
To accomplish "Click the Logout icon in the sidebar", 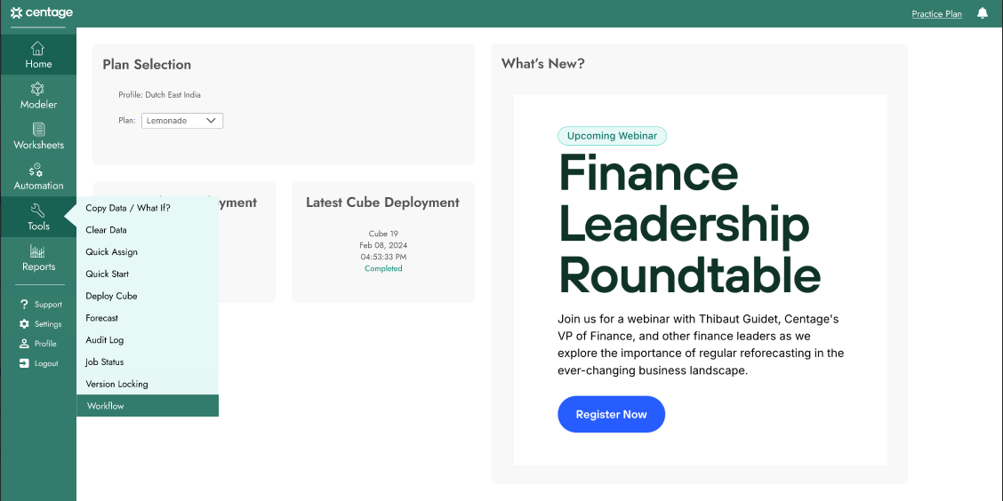I will [x=24, y=363].
